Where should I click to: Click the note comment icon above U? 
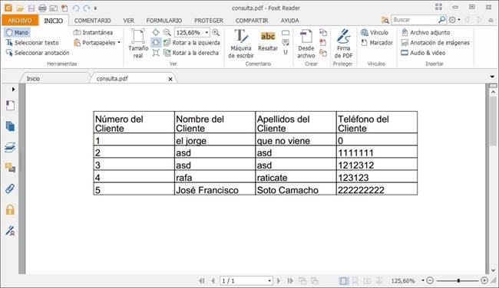[286, 43]
